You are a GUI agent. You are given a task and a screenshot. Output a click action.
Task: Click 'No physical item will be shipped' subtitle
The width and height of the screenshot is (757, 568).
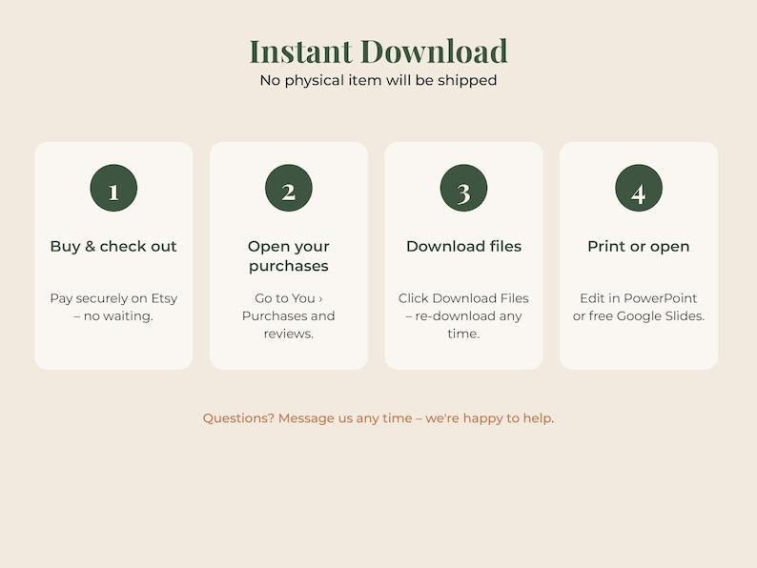tap(378, 80)
